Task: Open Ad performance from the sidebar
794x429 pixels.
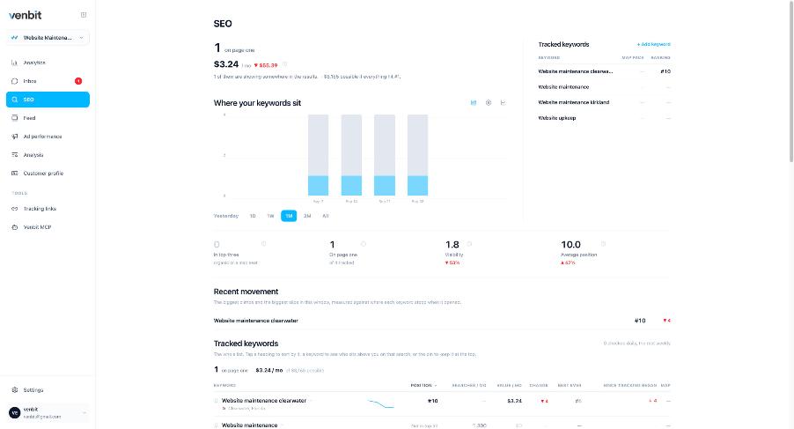Action: pyautogui.click(x=48, y=137)
